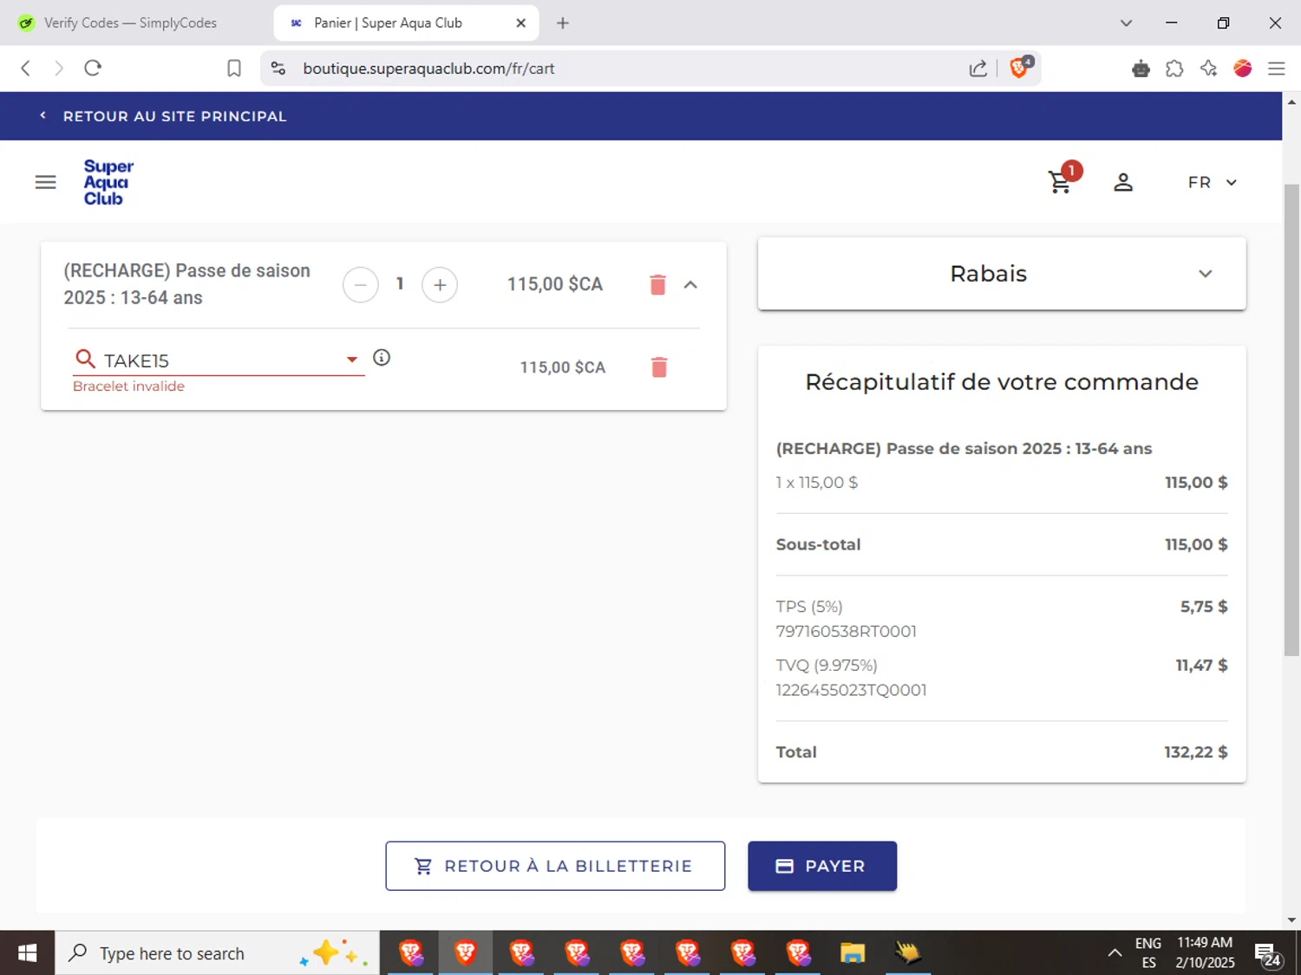The width and height of the screenshot is (1301, 975).
Task: Show hidden system tray icons
Action: 1115,953
